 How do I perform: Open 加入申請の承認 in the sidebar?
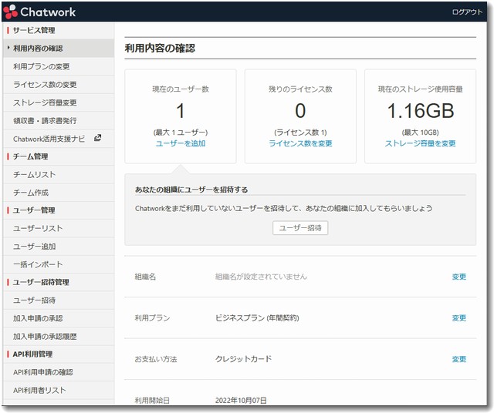(x=59, y=318)
